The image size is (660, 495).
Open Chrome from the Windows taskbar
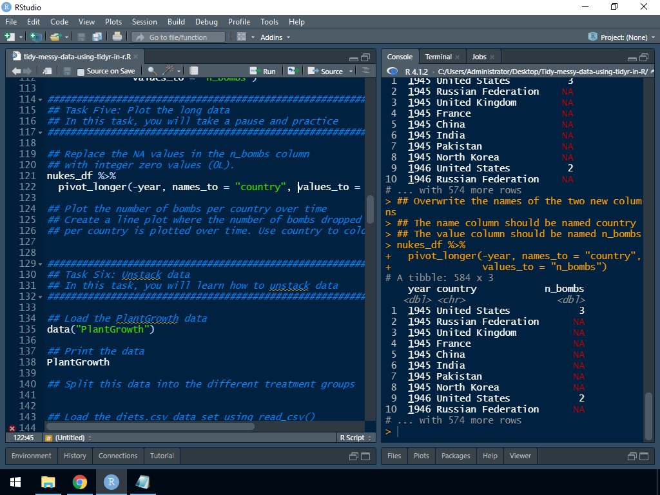point(80,482)
